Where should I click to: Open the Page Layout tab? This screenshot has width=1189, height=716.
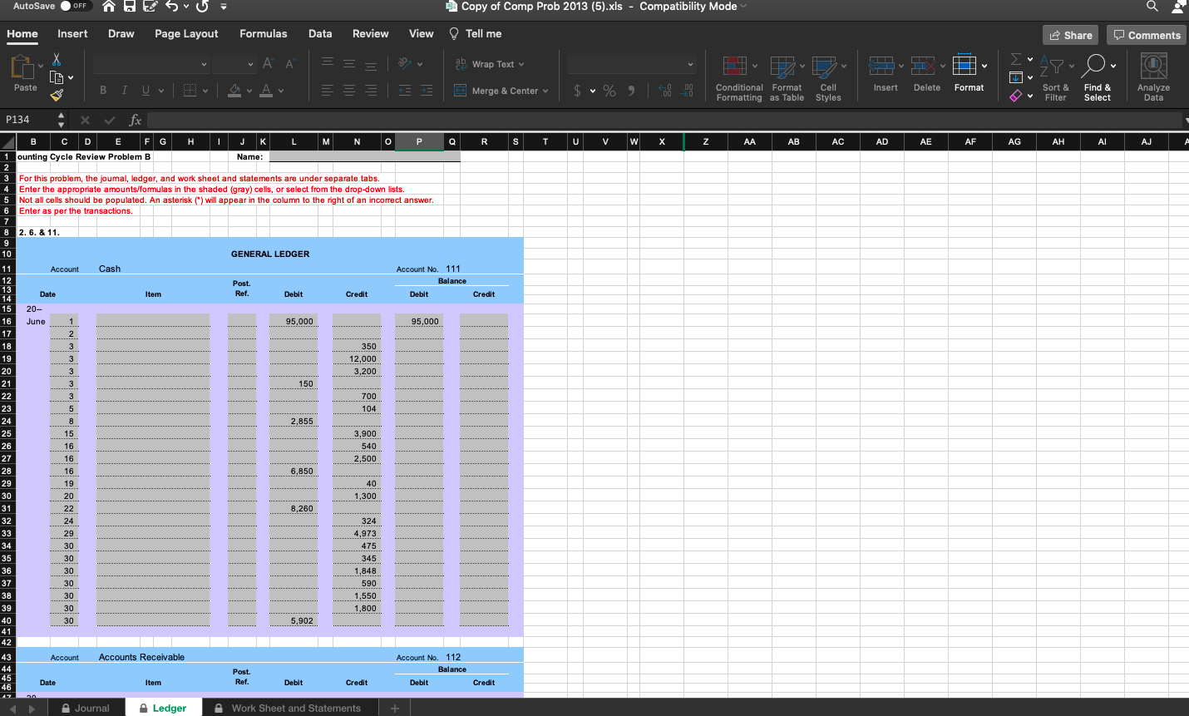point(186,34)
